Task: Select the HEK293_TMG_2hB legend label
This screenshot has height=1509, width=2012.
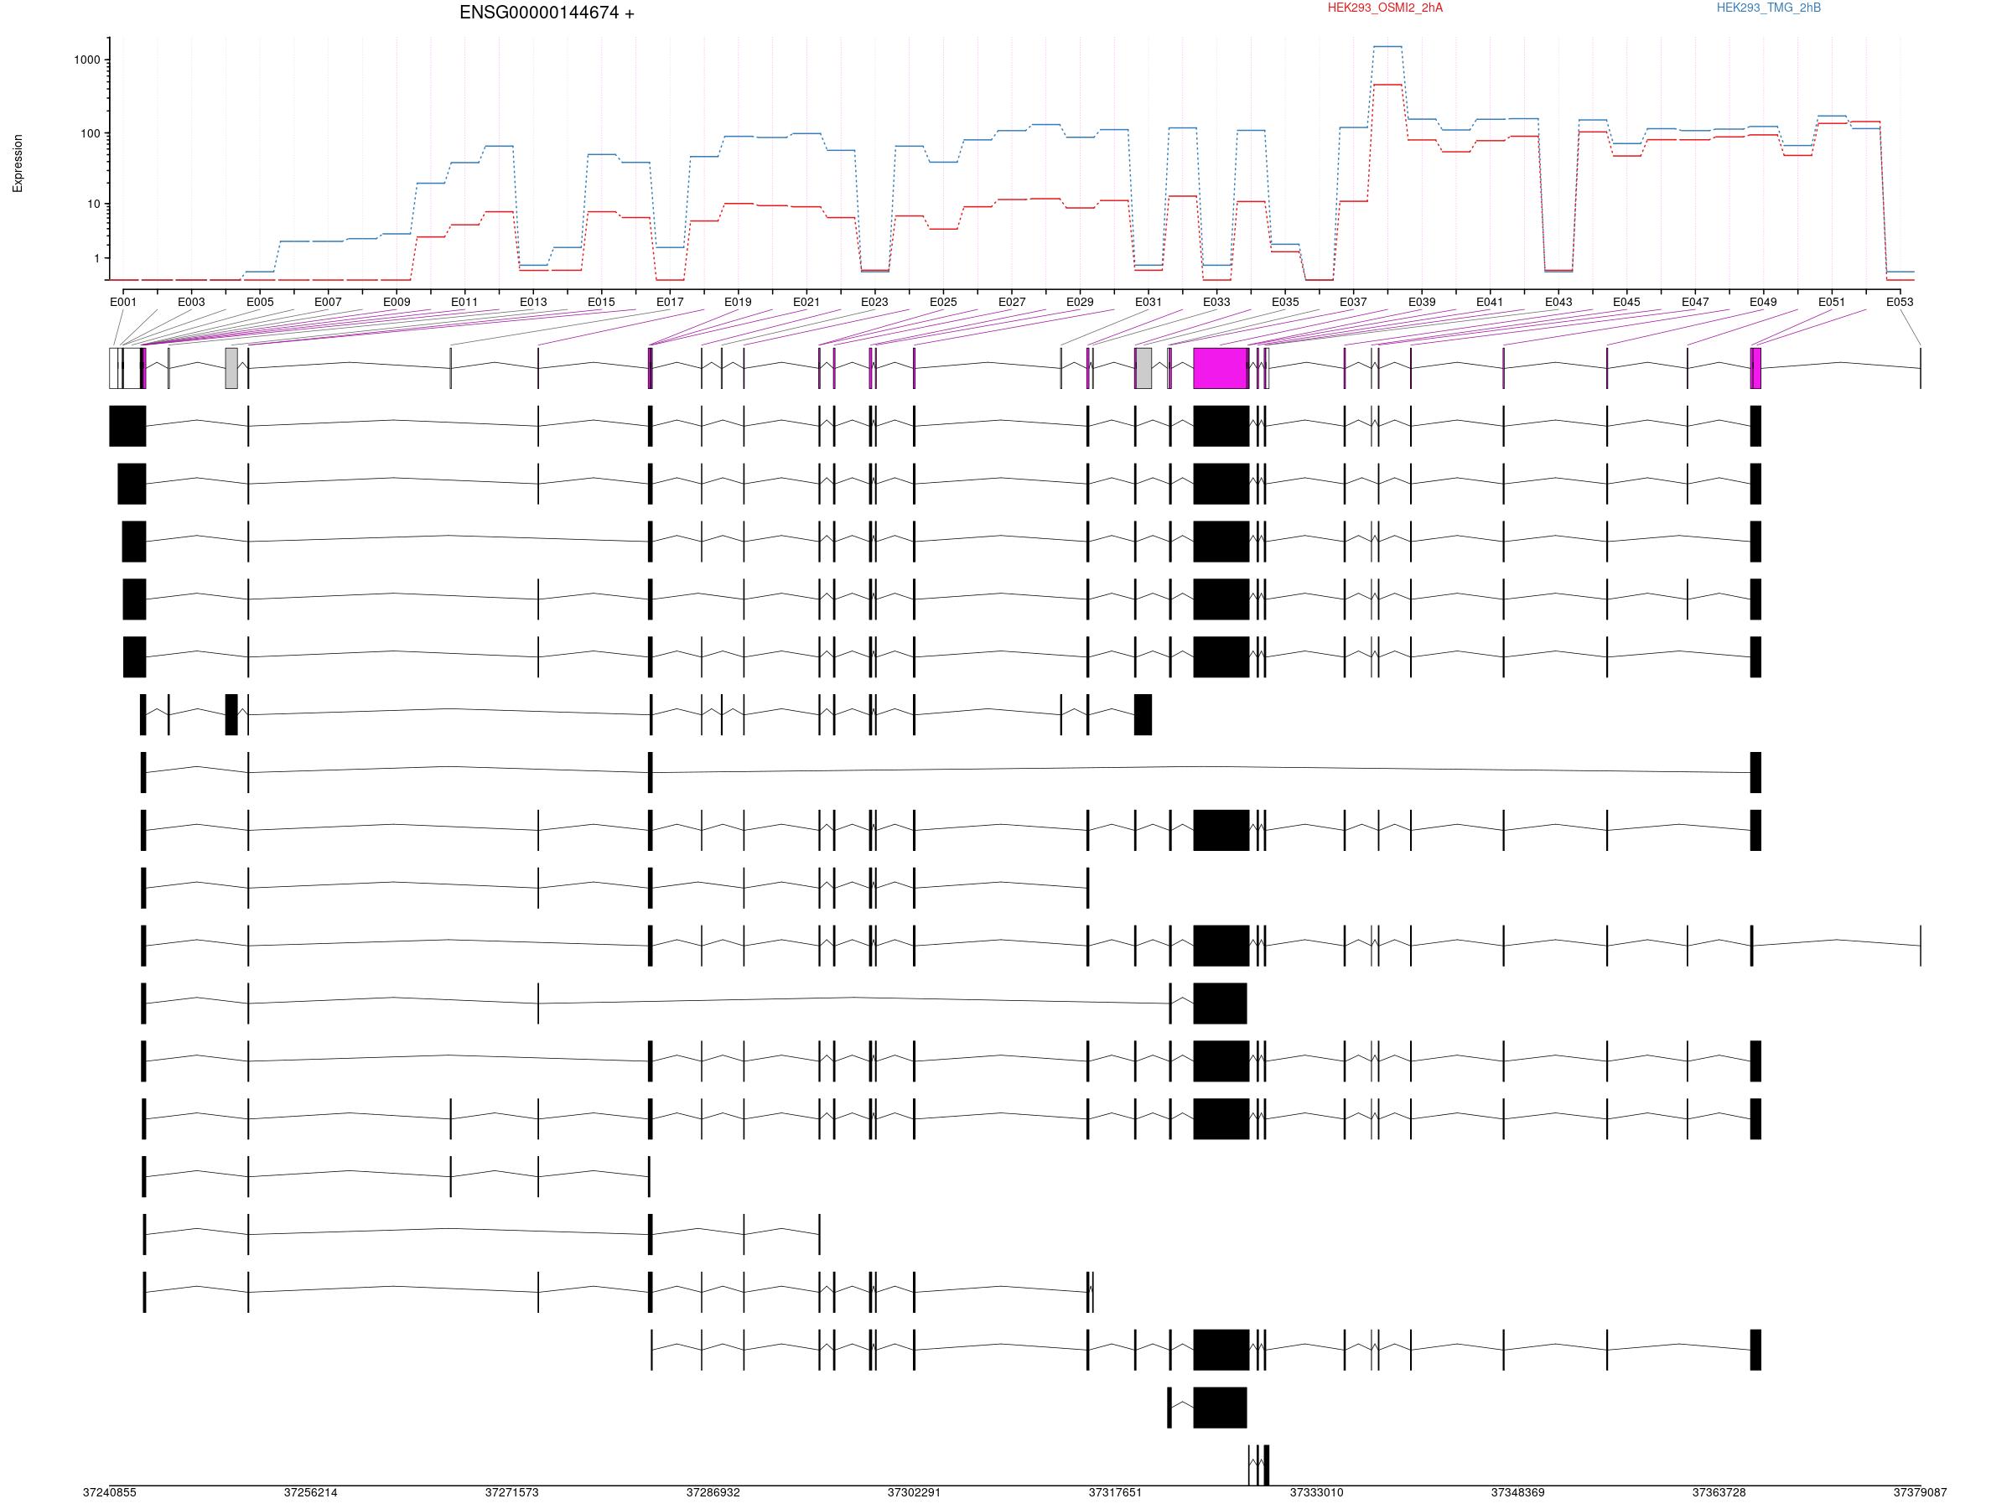Action: coord(1768,8)
